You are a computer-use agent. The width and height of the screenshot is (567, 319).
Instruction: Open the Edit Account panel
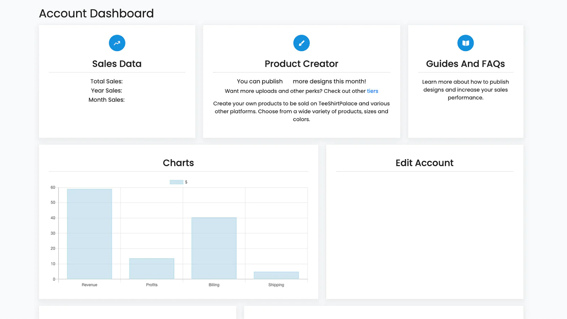point(424,163)
